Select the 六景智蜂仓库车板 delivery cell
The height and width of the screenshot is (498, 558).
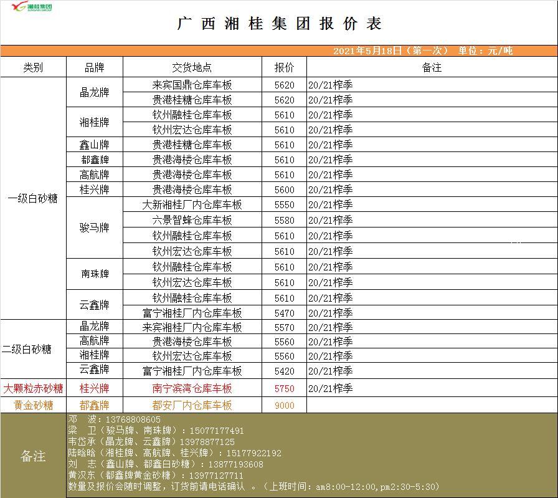[192, 220]
